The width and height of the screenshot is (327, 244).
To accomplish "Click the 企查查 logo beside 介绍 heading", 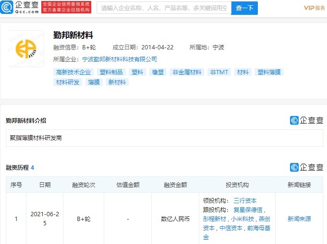I will pos(306,120).
